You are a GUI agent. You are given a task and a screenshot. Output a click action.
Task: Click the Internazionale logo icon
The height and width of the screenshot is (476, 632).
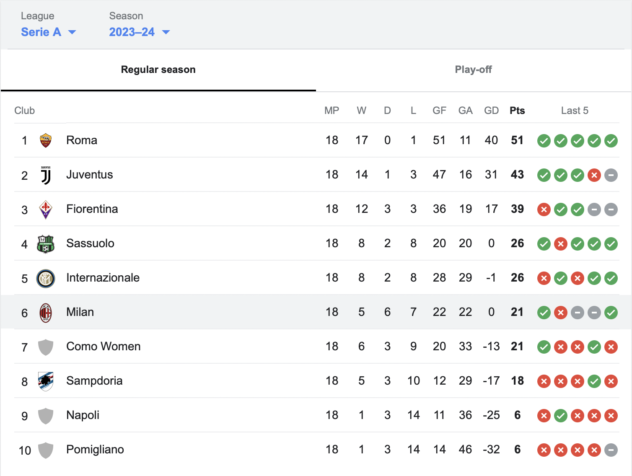[x=46, y=278]
